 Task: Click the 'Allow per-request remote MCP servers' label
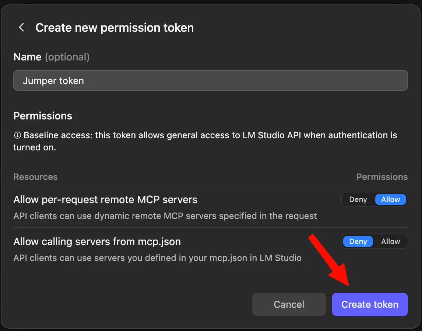point(105,199)
